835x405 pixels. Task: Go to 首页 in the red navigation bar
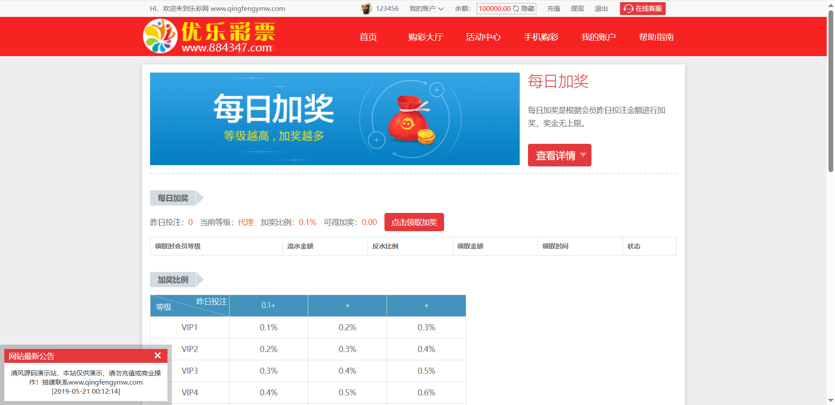point(368,37)
